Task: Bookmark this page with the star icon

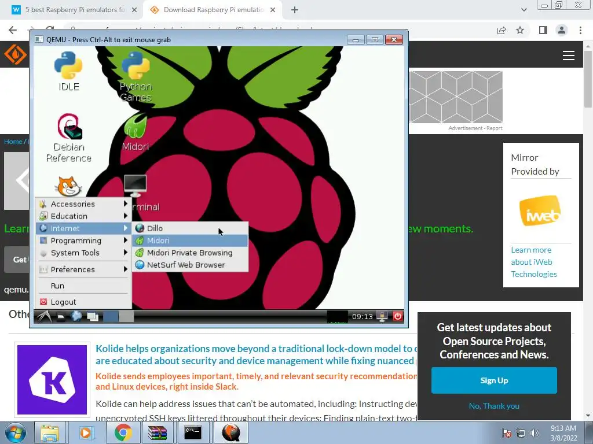Action: click(x=520, y=30)
